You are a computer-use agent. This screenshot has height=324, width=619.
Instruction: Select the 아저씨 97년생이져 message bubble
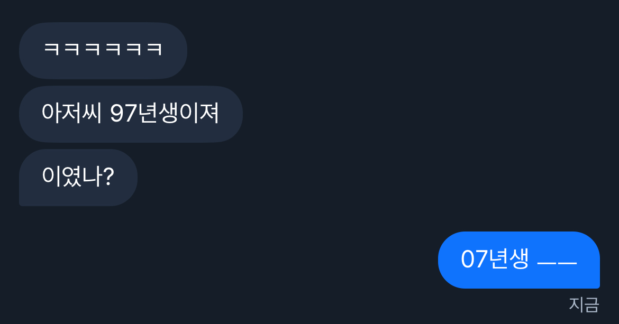(131, 114)
